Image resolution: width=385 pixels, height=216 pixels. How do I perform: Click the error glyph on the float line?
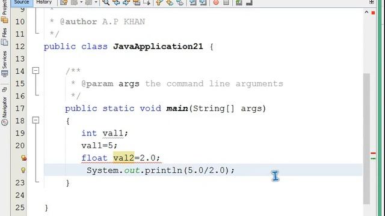coord(23,158)
